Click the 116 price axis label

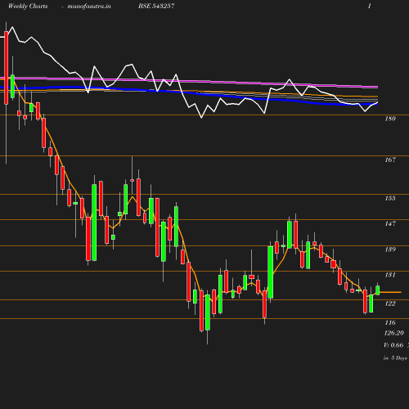(x=390, y=322)
